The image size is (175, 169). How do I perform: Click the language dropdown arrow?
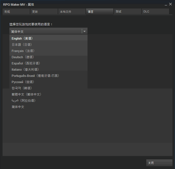point(84,31)
